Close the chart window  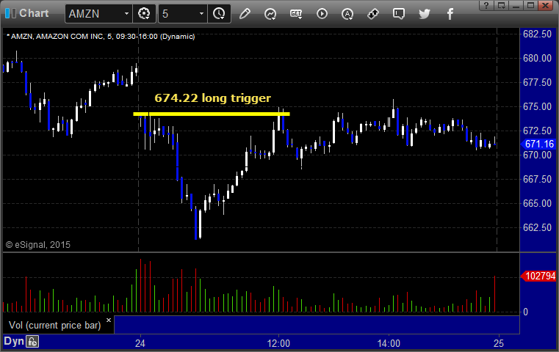tap(546, 5)
